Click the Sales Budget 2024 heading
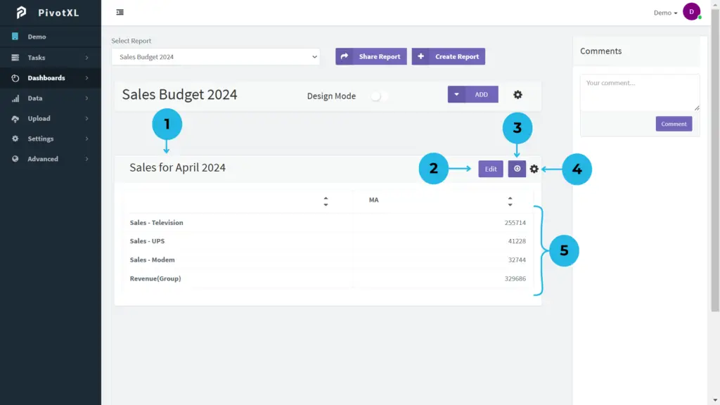720x405 pixels. pos(179,95)
